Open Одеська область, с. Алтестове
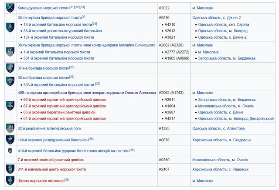Image resolution: width=279 pixels, height=190 pixels. pyautogui.click(x=218, y=128)
